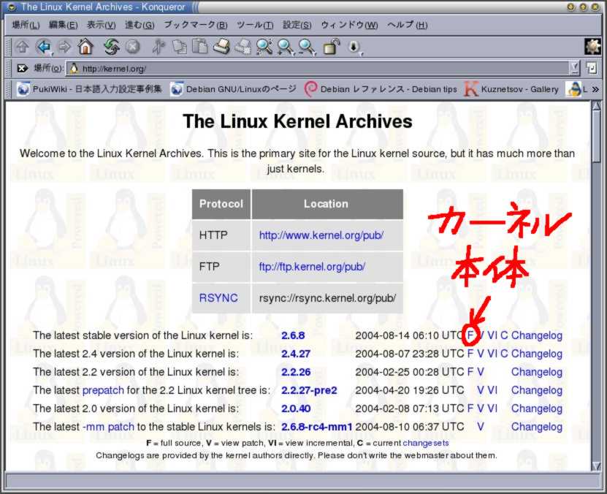Open the Changelog link for kernel 2.4.27
The height and width of the screenshot is (494, 607).
(536, 354)
